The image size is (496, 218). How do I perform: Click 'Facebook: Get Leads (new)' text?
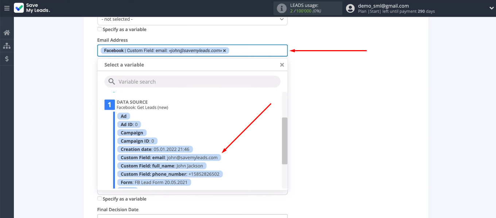click(x=142, y=108)
